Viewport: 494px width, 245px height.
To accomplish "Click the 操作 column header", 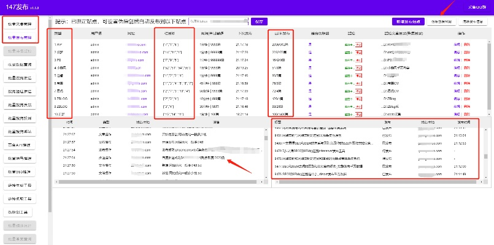I will tap(461, 33).
